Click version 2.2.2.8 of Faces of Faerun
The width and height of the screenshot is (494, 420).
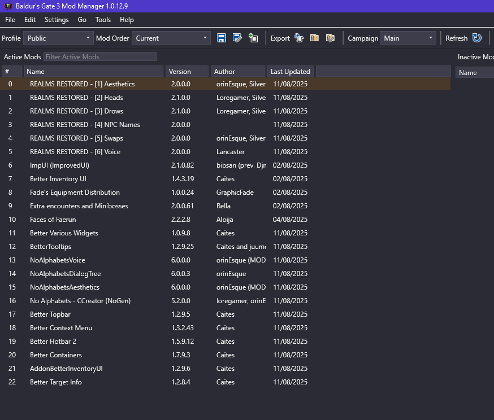tap(180, 219)
